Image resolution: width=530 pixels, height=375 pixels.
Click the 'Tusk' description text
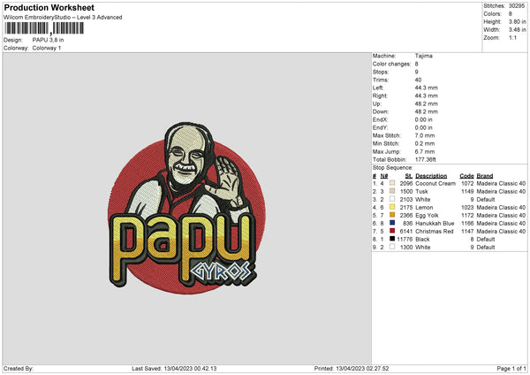tap(421, 191)
